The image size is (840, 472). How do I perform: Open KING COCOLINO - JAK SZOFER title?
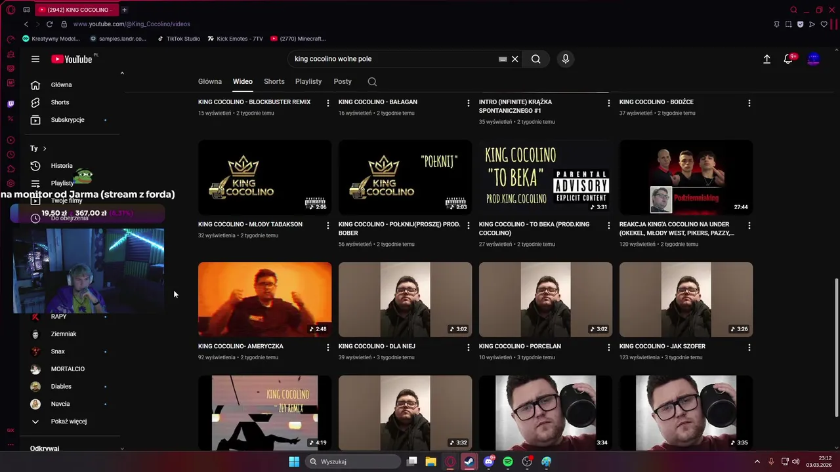pyautogui.click(x=662, y=346)
